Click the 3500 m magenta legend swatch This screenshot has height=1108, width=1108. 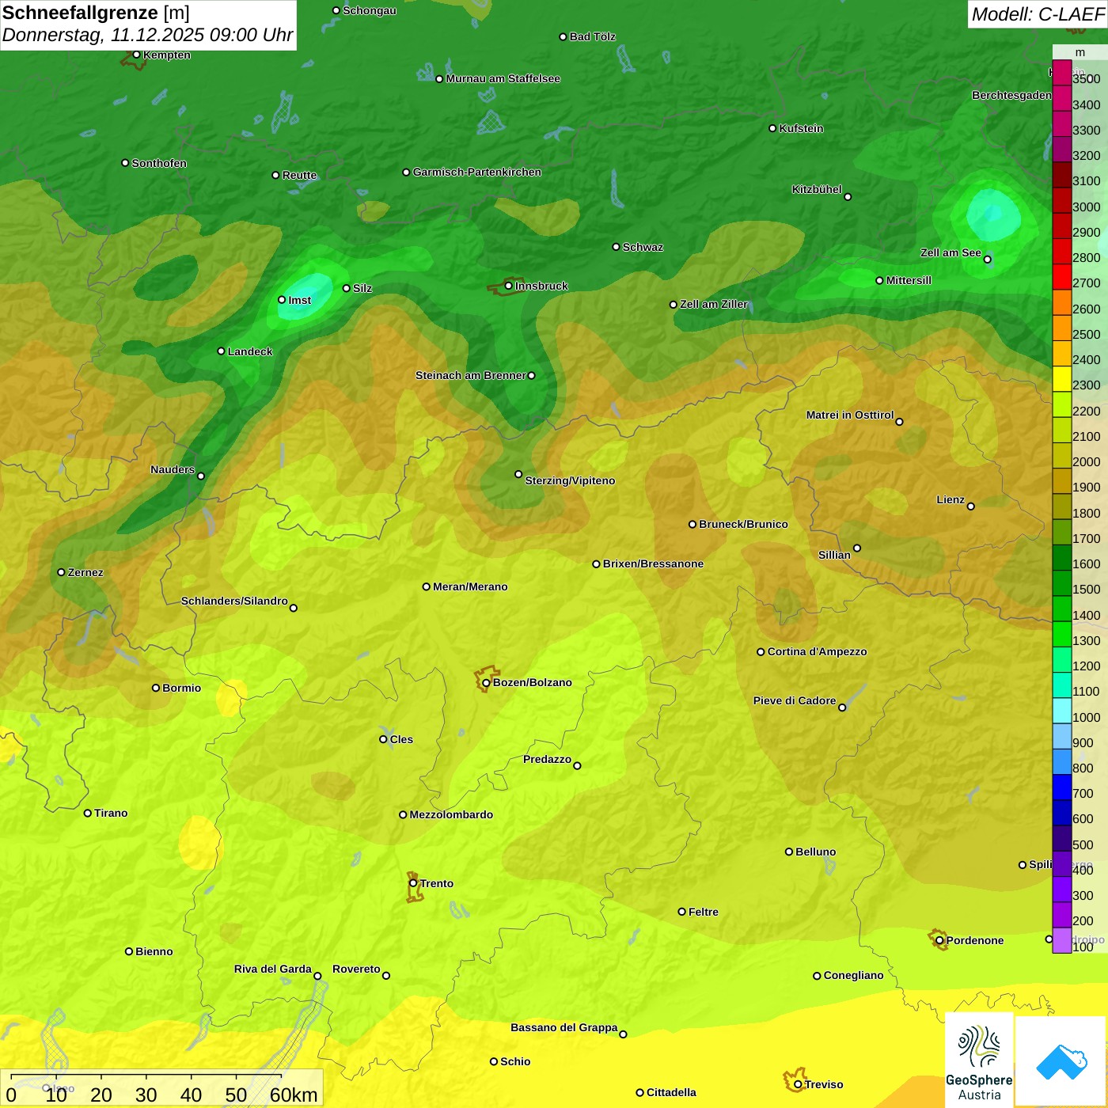click(x=1061, y=73)
